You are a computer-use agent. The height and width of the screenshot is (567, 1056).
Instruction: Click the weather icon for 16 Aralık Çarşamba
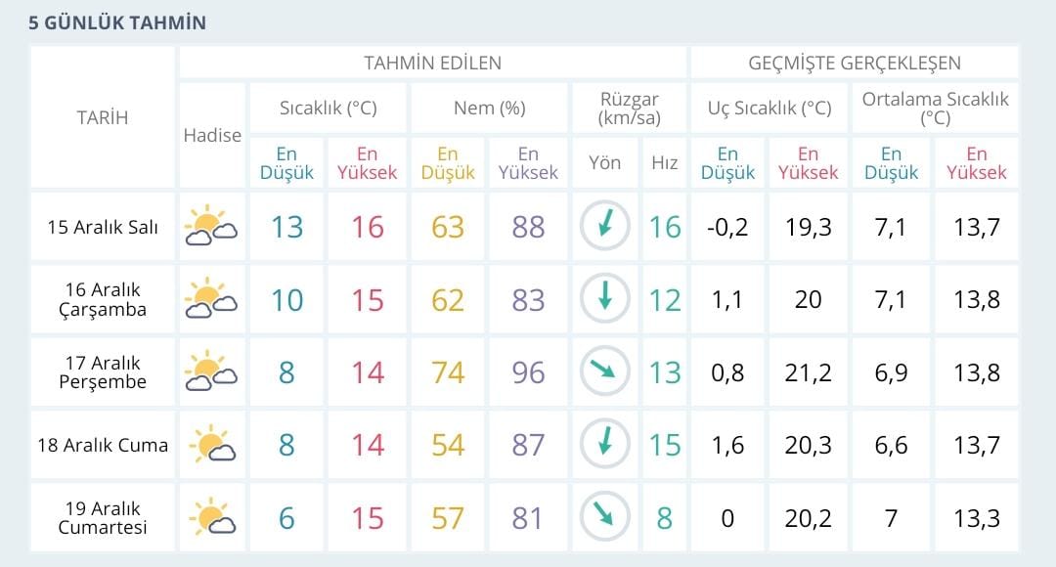211,299
